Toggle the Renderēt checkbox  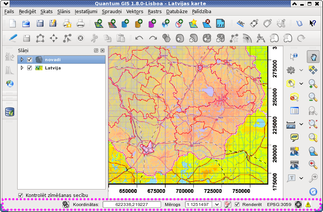237,204
